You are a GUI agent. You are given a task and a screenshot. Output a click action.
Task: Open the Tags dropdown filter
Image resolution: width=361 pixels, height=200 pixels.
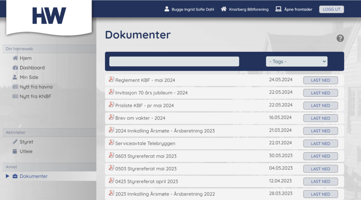[296, 61]
